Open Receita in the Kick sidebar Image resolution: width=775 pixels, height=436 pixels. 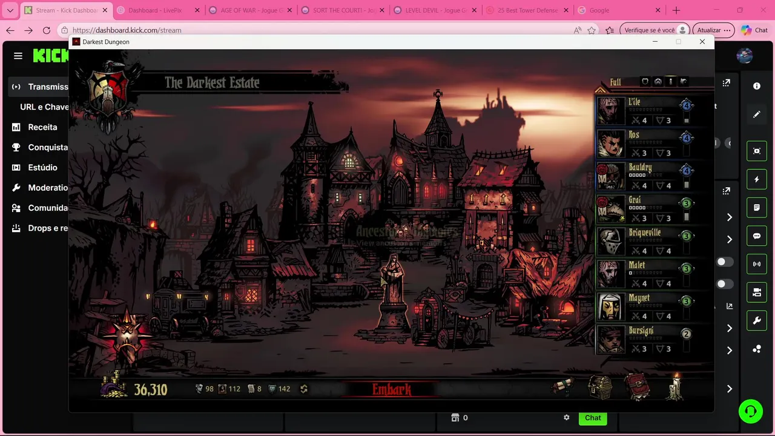42,127
